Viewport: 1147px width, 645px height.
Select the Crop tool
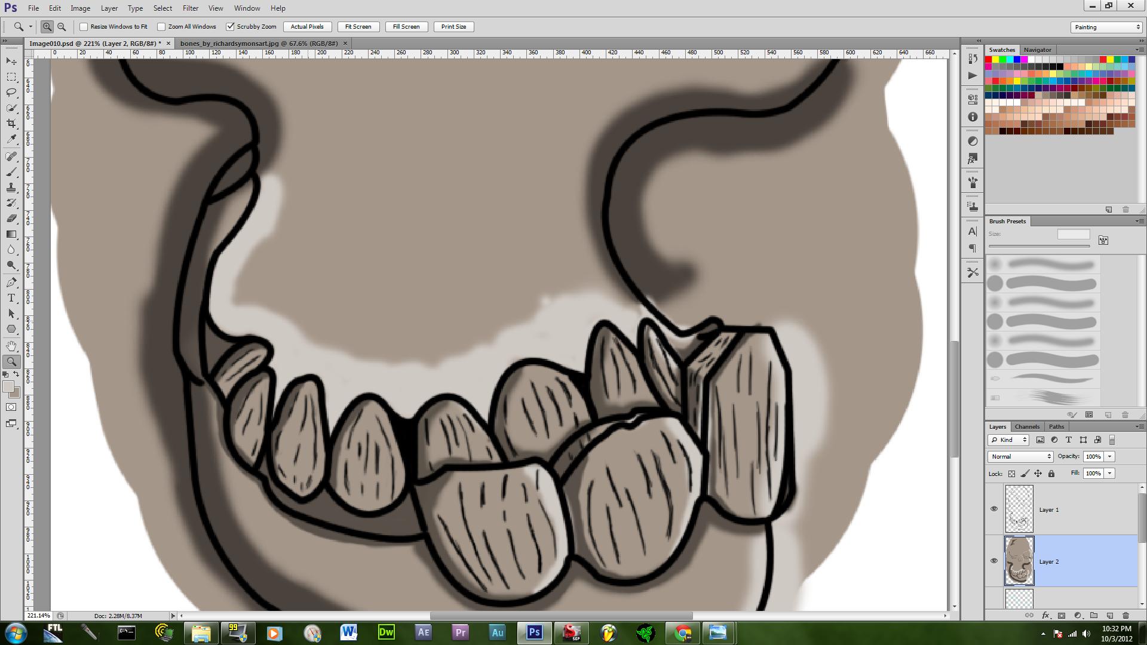[11, 124]
